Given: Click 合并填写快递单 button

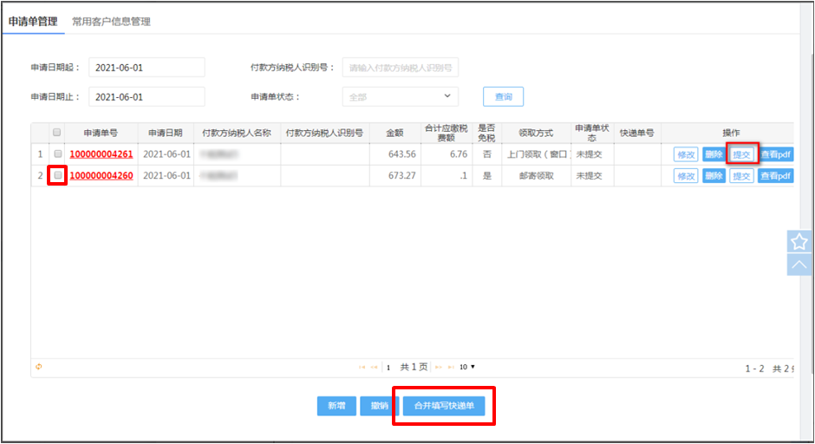Looking at the screenshot, I should pos(444,406).
